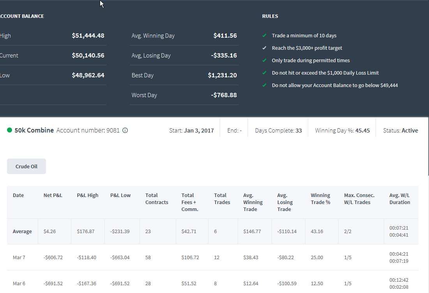Click the checkmark beside Trade a minimum of 10 days
The image size is (429, 293).
pyautogui.click(x=264, y=35)
